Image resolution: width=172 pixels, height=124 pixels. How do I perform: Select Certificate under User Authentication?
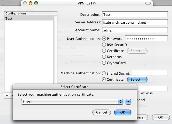(x=104, y=51)
